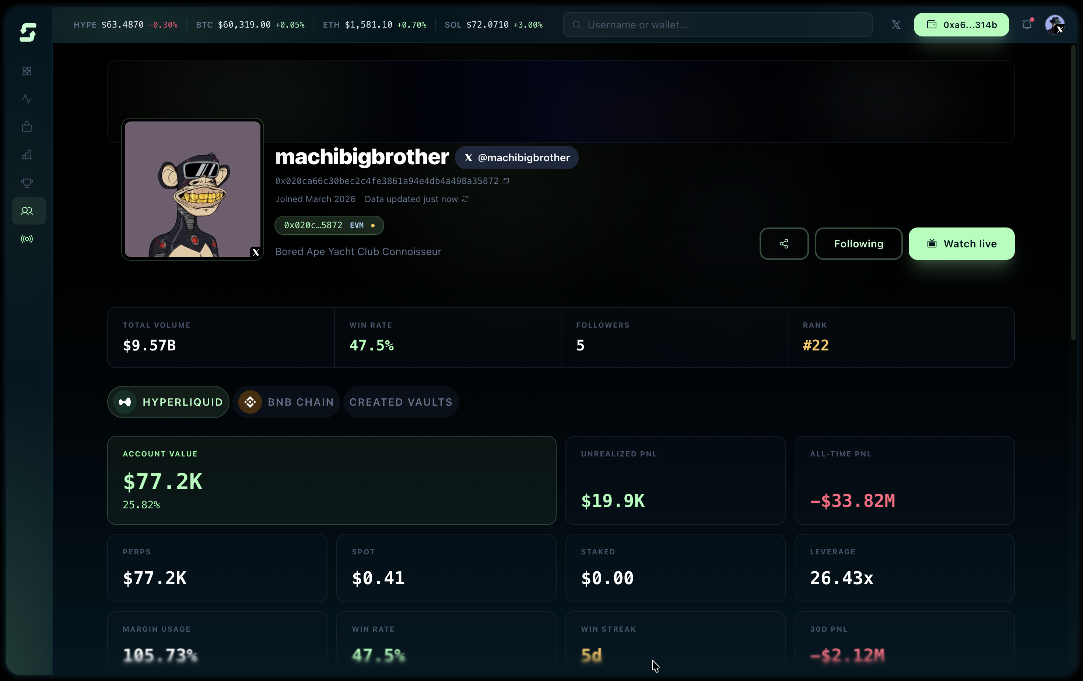Click the Account Value $77.2K card
Screen dimensions: 1083x681
(332, 480)
